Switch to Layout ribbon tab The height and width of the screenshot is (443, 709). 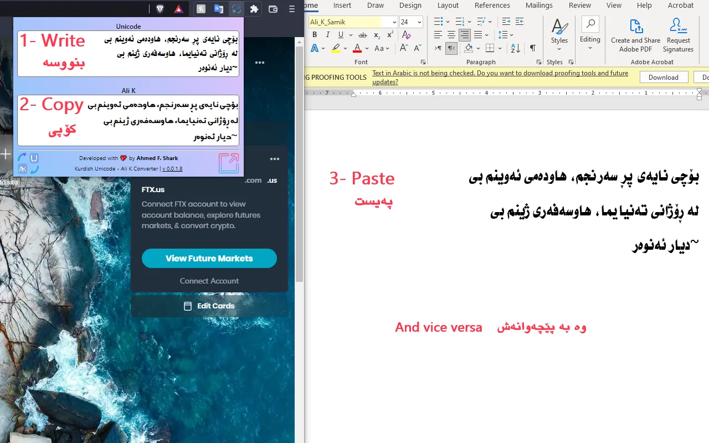point(448,6)
